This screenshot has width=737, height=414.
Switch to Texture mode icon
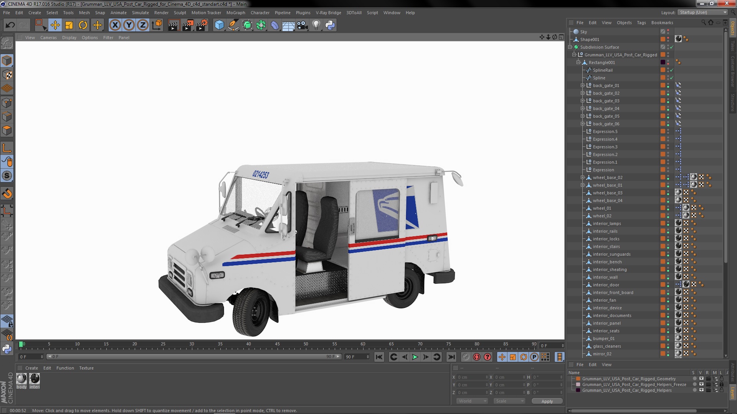click(x=7, y=74)
